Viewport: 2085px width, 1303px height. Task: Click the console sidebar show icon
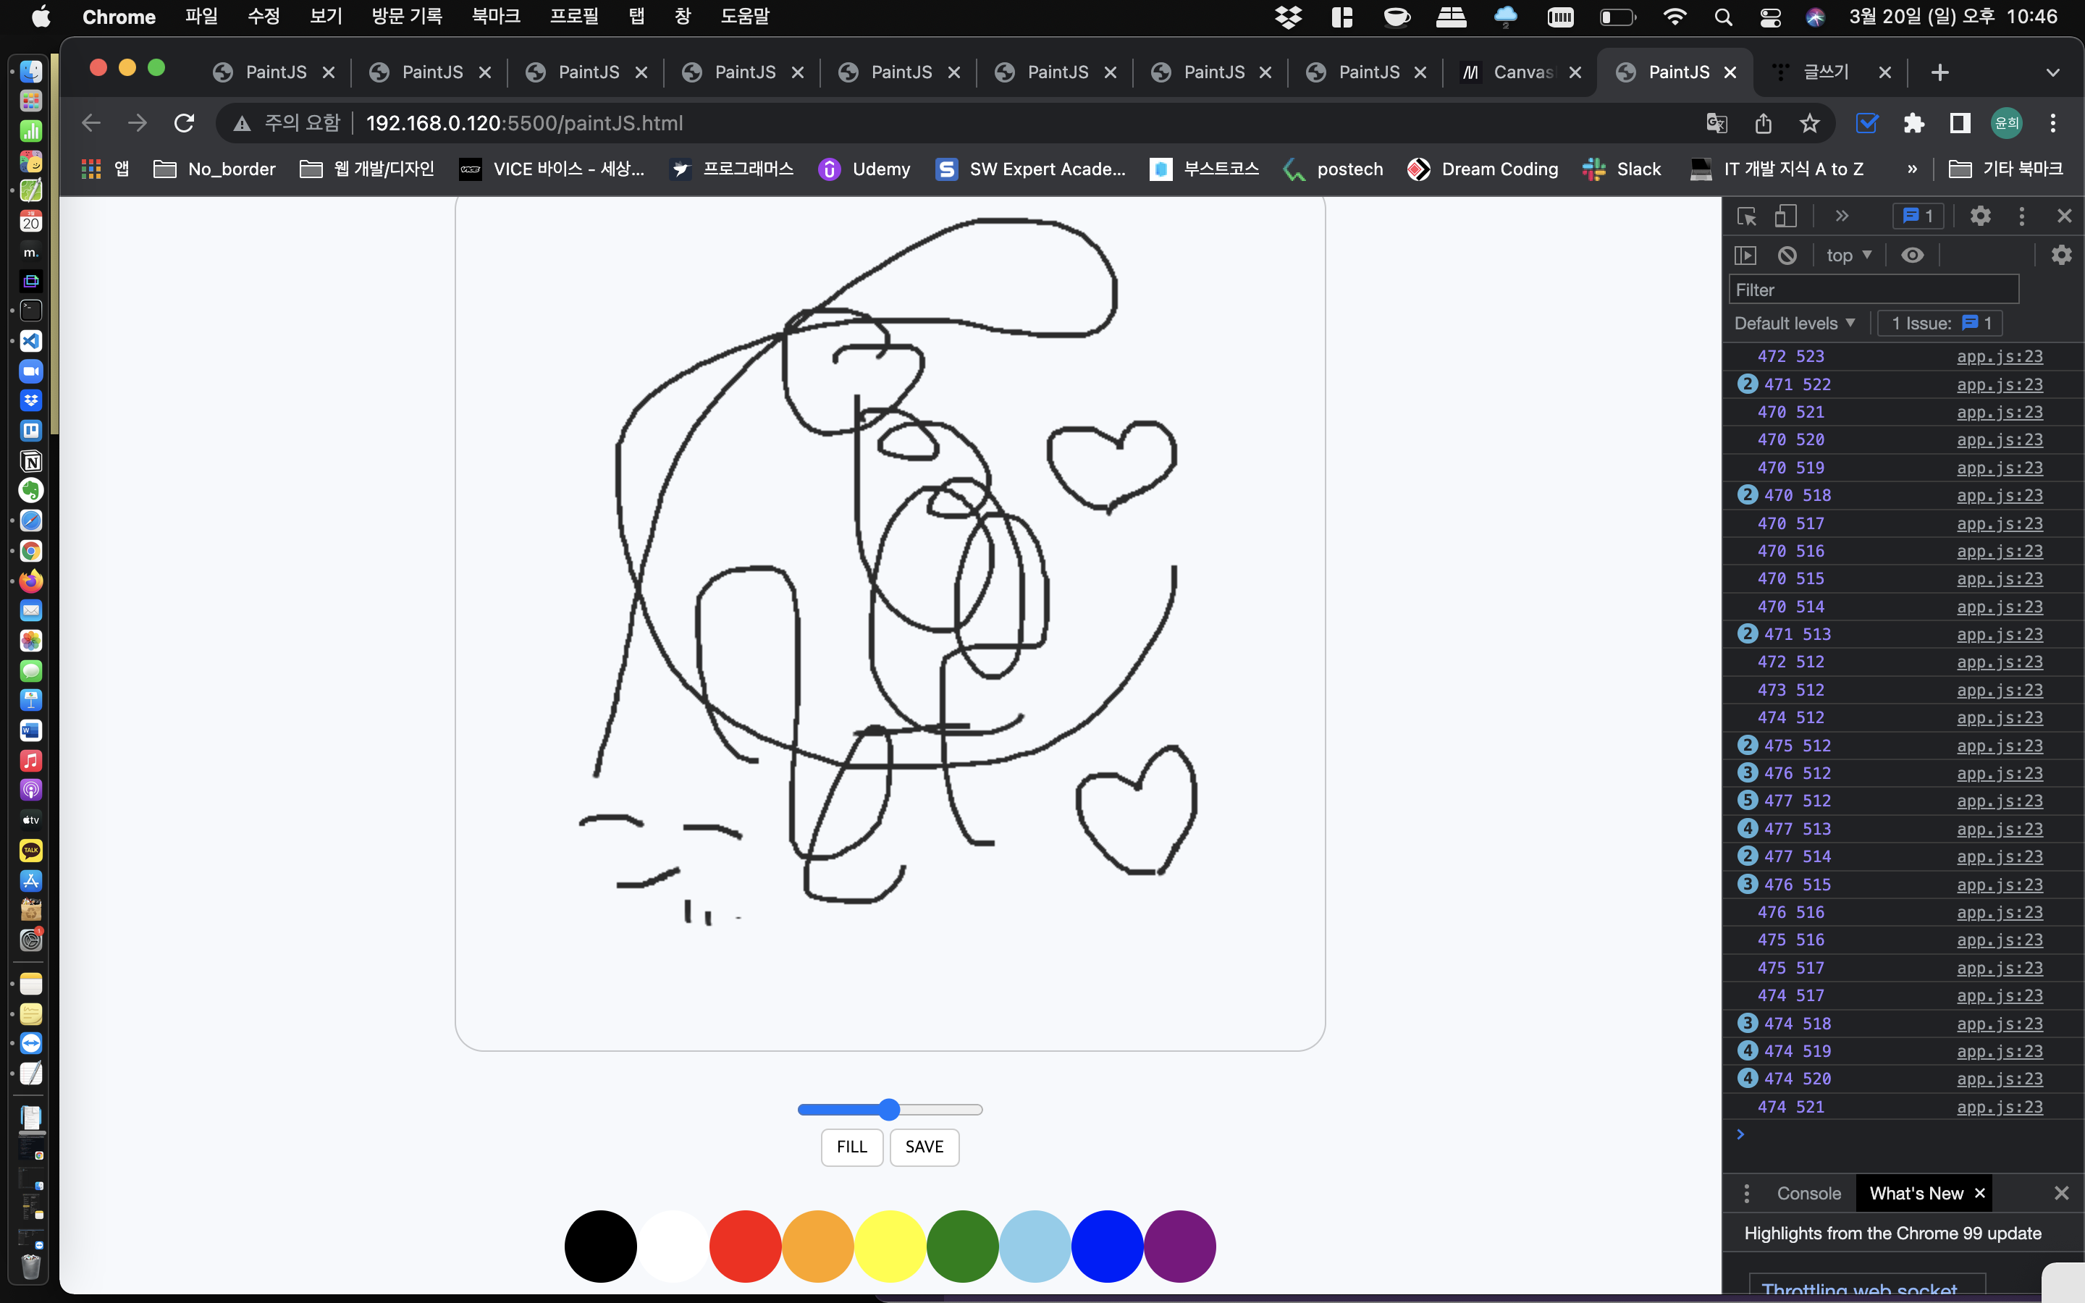[x=1745, y=255]
